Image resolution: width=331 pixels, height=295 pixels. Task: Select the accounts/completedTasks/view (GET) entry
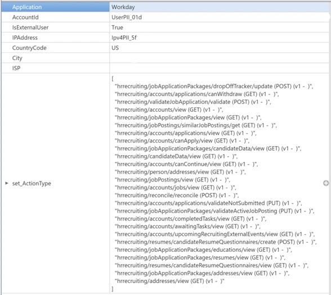[191, 219]
